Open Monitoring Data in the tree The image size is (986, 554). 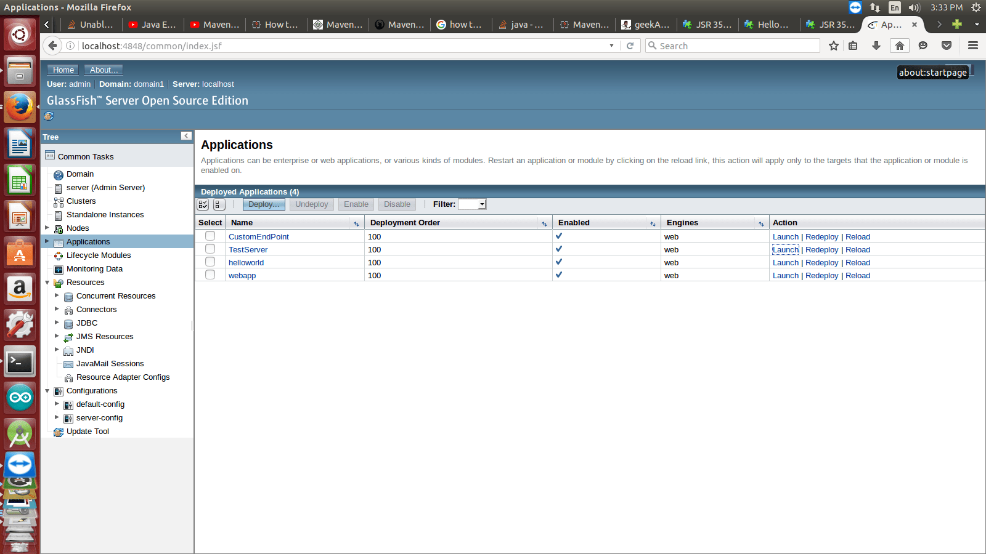pos(95,269)
